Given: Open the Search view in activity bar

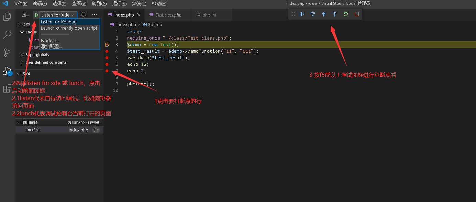Looking at the screenshot, I should (x=7, y=35).
